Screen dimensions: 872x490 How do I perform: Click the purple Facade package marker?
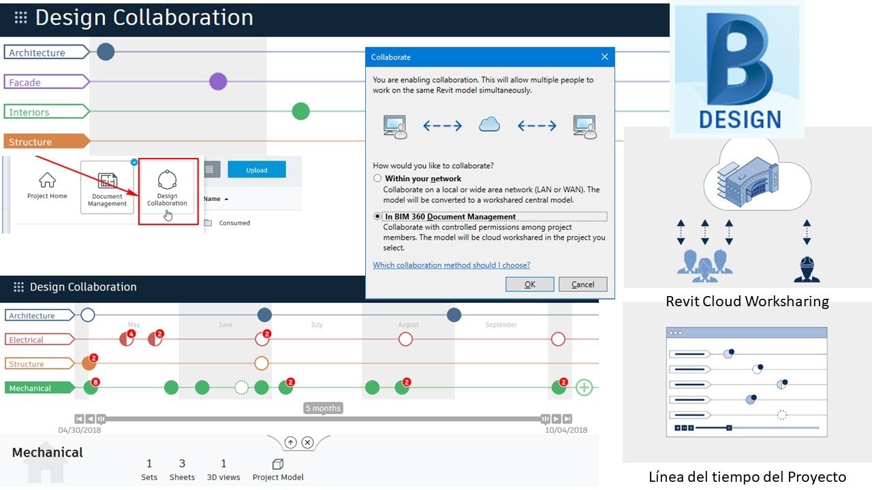pos(217,82)
